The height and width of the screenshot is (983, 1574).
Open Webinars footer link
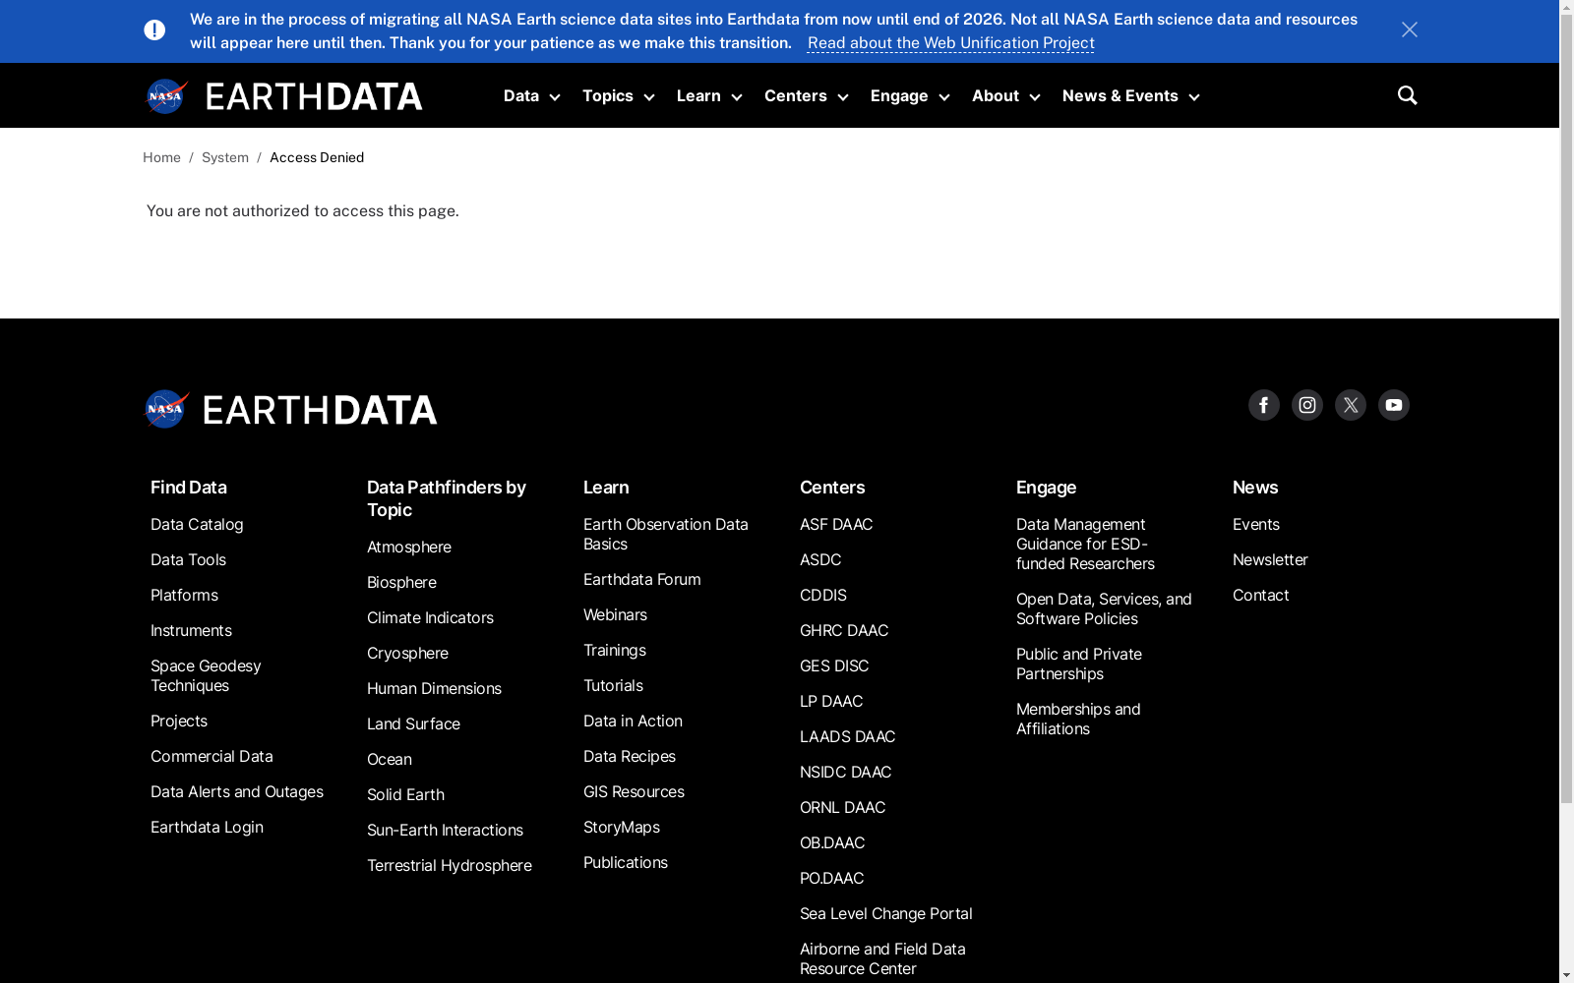(615, 615)
